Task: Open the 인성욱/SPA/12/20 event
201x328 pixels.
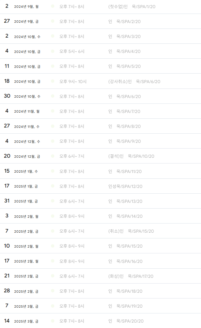Action: coord(125,186)
